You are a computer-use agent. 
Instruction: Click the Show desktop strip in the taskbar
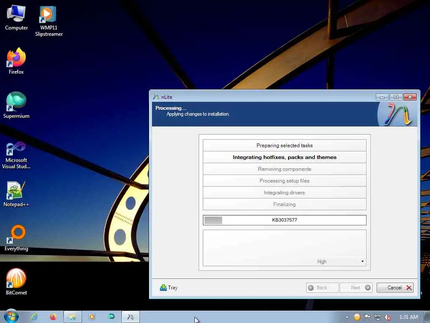(427, 317)
